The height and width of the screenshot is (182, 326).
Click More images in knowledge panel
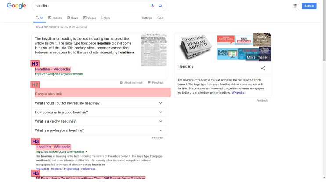tap(258, 57)
